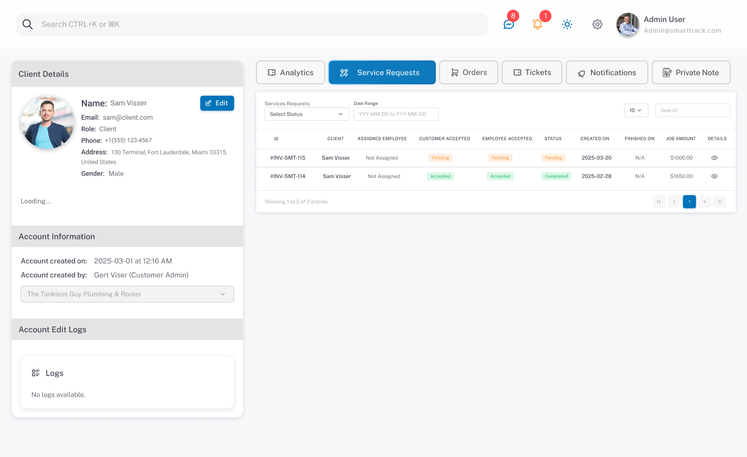Screen dimensions: 747x457
Task: Go to the next page arrow
Action: [705, 202]
